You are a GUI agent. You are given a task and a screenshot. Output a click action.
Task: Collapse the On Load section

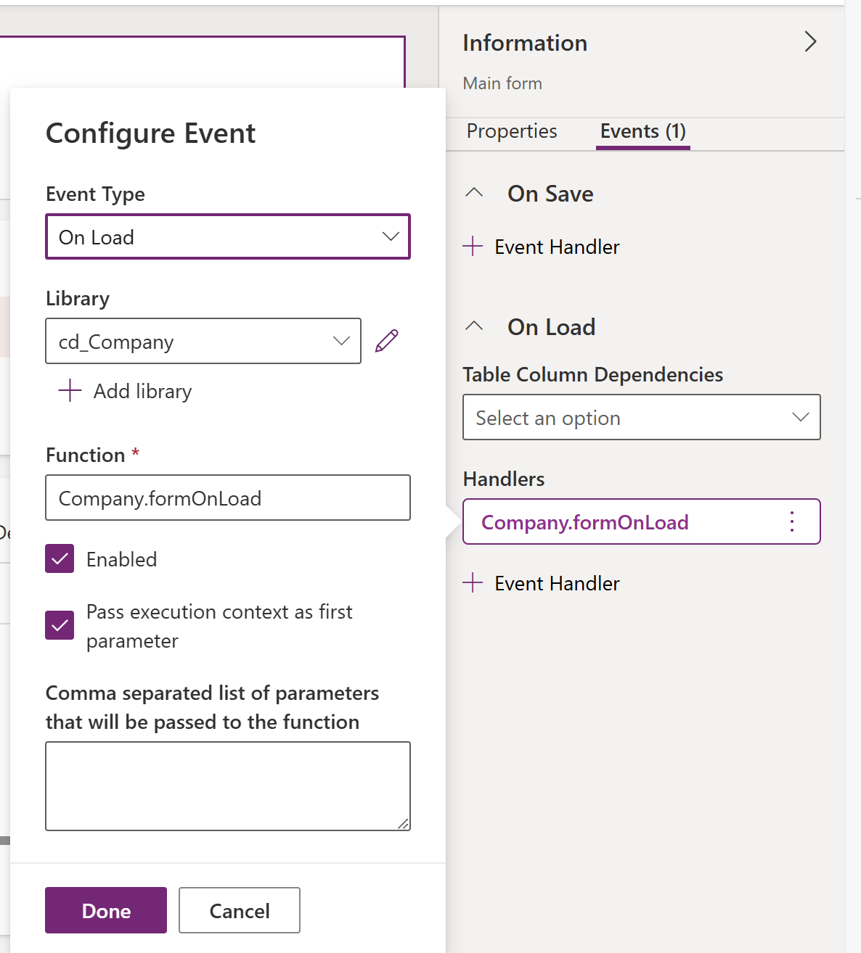point(474,326)
